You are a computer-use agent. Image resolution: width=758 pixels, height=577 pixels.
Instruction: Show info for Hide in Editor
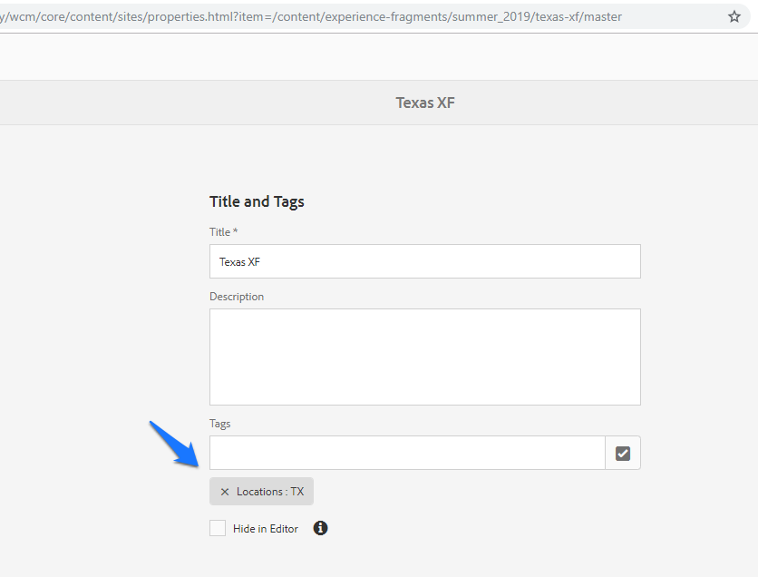320,528
